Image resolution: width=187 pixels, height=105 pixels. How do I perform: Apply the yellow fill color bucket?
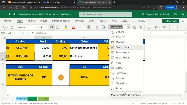(65, 27)
